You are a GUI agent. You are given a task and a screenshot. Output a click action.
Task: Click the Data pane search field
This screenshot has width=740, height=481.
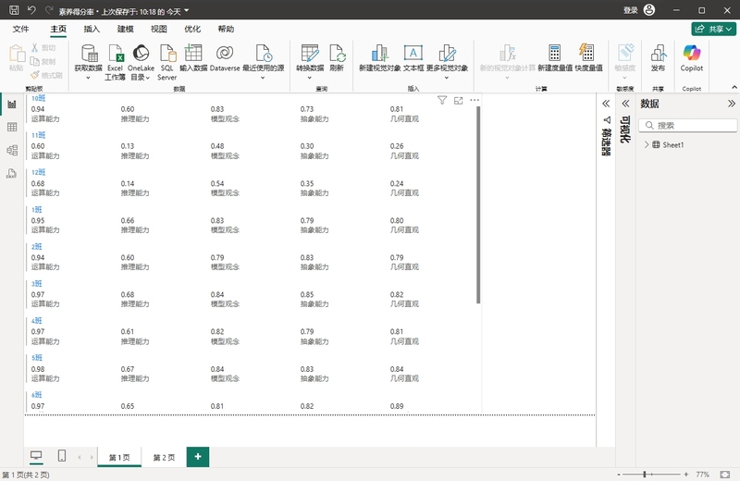tap(688, 125)
